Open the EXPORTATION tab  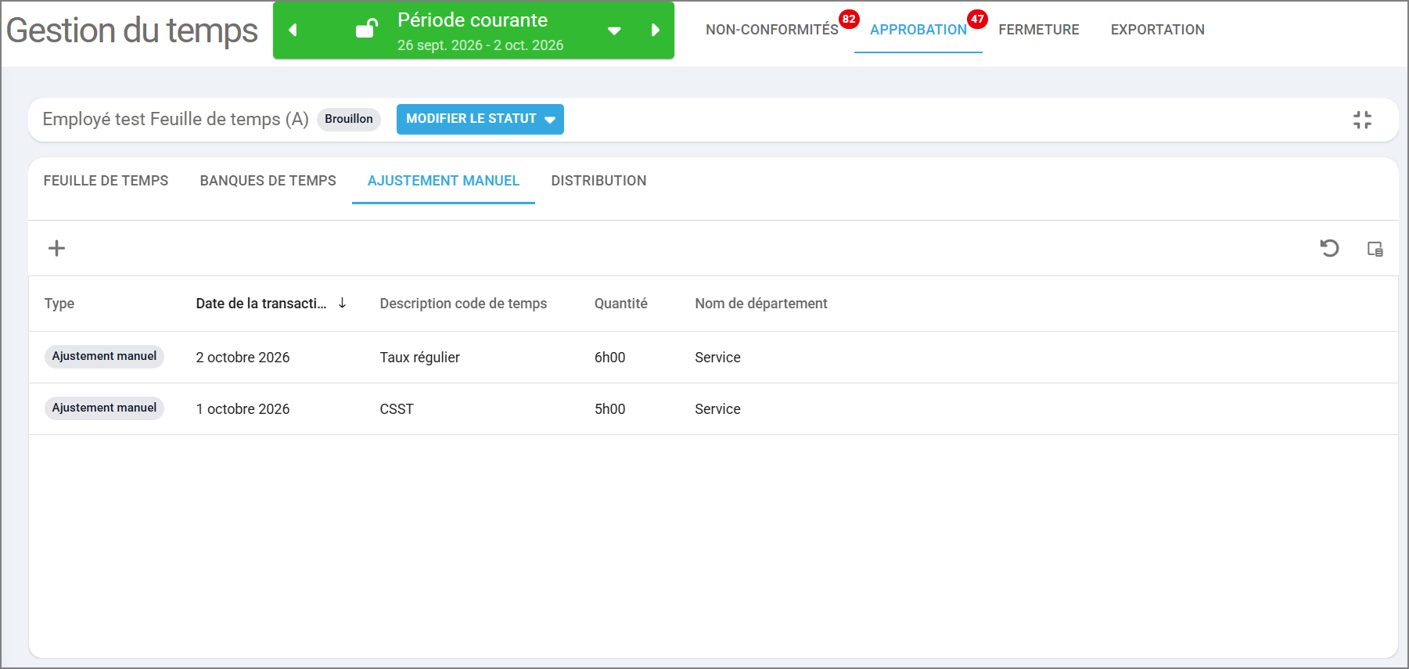1157,30
